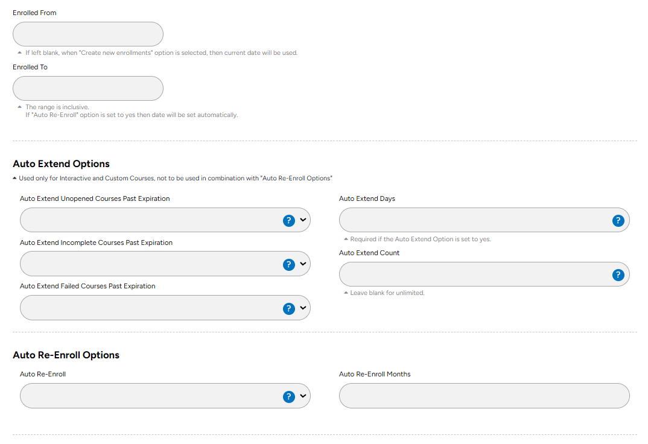Click the Auto Extend Days label
The width and height of the screenshot is (648, 444).
pyautogui.click(x=367, y=198)
